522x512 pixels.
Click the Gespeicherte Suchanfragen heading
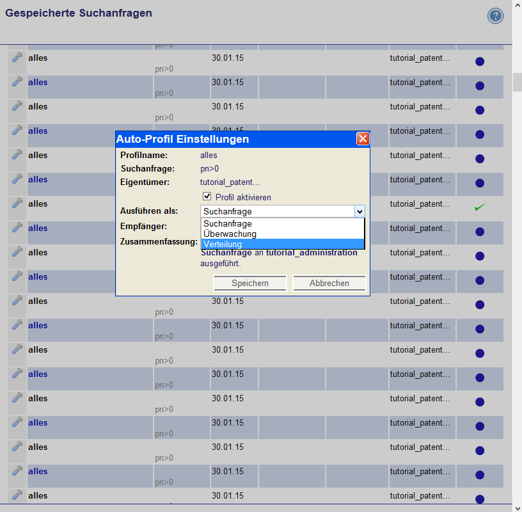[79, 13]
